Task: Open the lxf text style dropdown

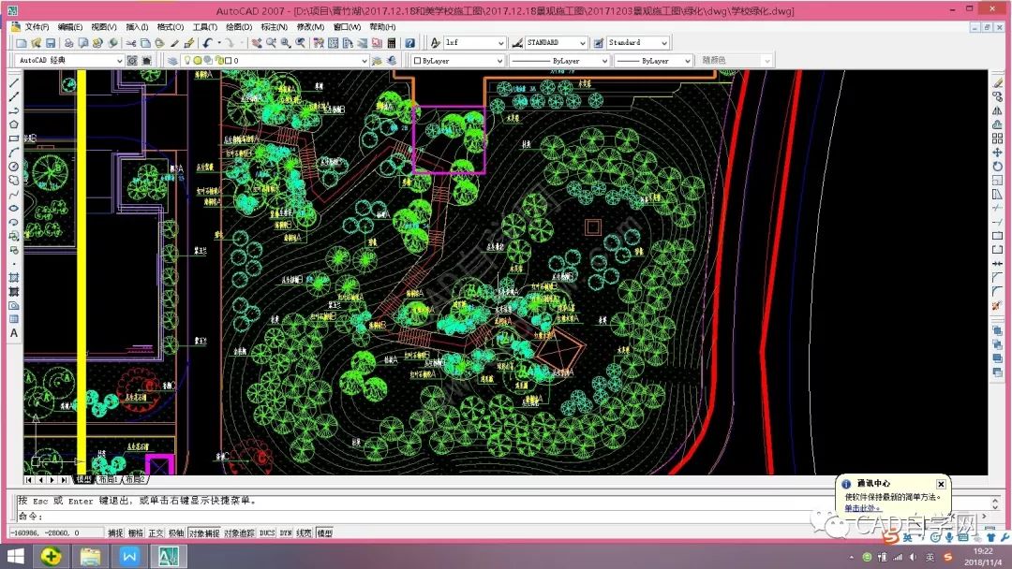Action: tap(474, 42)
